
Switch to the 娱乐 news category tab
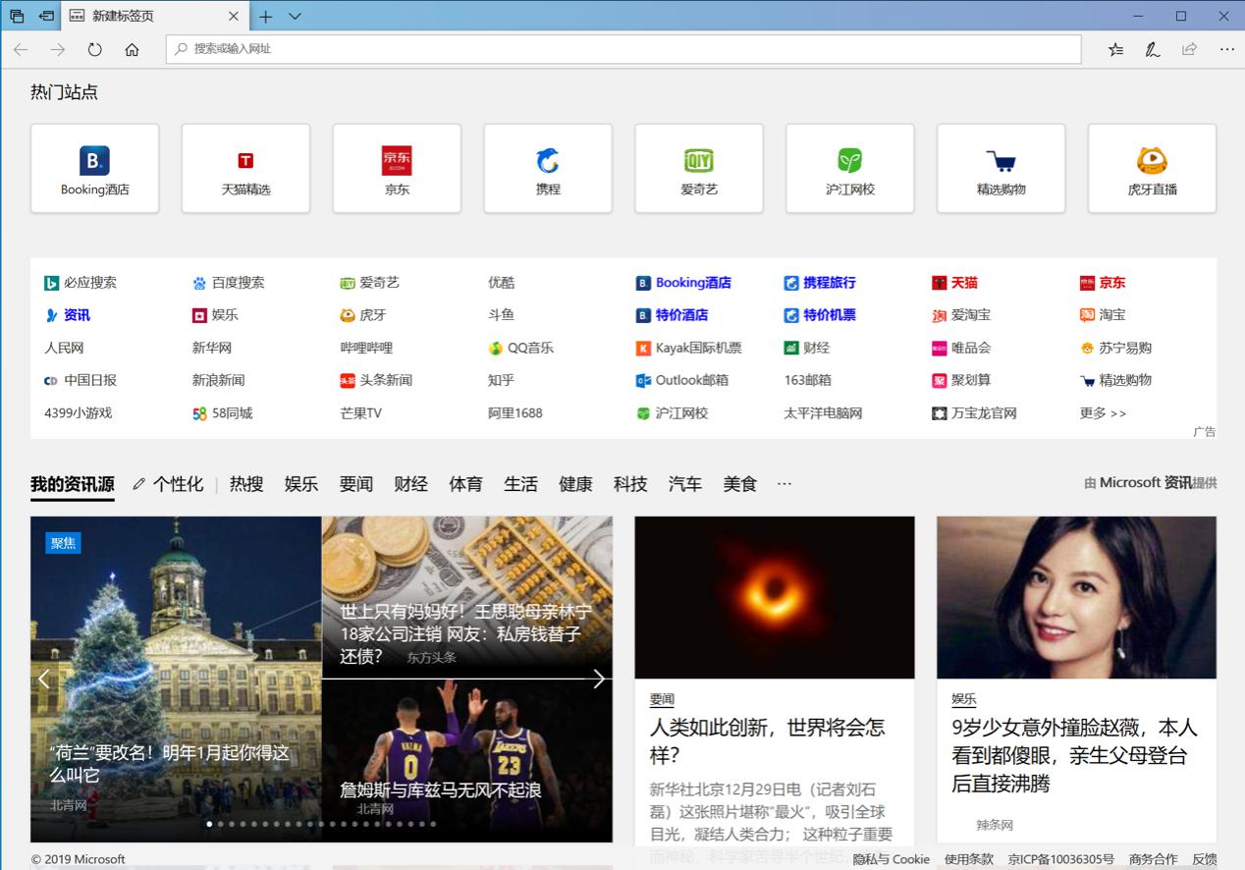300,483
